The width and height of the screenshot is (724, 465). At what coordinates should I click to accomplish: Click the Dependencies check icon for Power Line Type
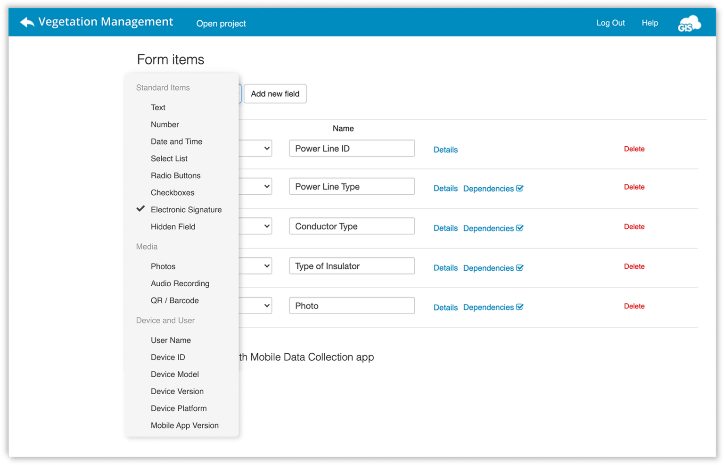point(519,188)
